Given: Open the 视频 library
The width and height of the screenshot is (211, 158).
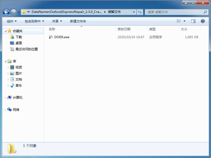Looking at the screenshot, I should pos(19,67).
